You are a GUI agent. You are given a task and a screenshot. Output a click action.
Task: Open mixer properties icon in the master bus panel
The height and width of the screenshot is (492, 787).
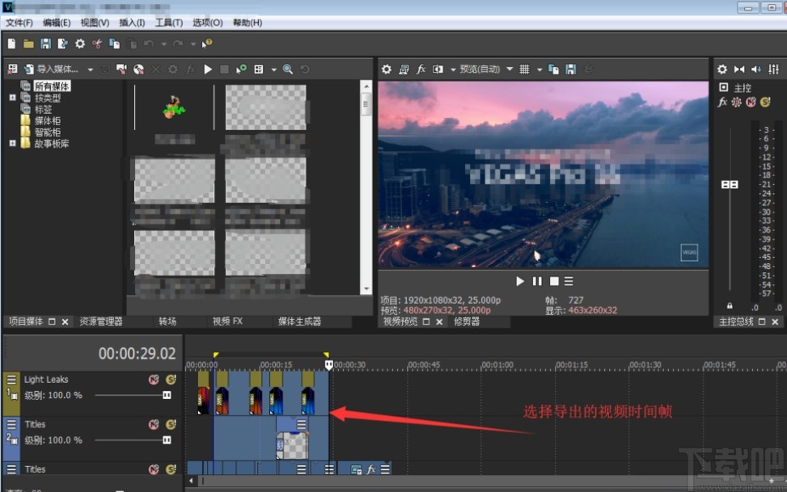tap(722, 69)
